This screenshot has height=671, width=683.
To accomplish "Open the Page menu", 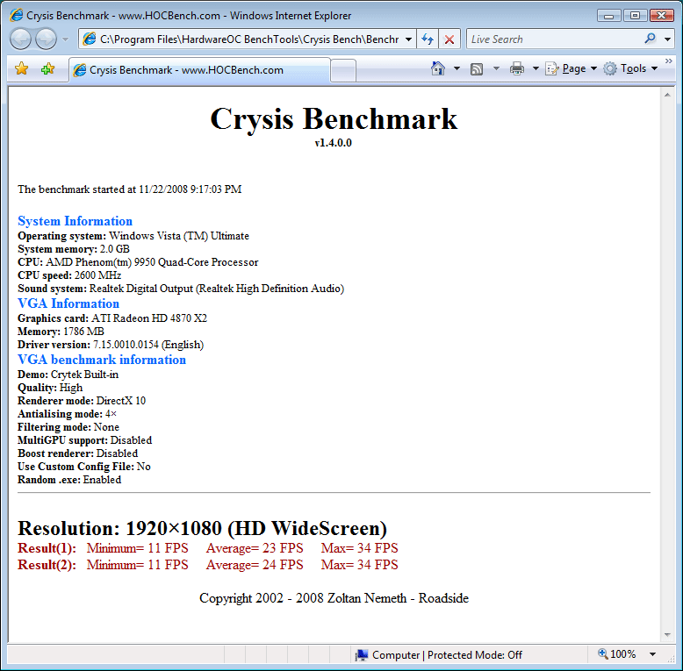I will (x=571, y=68).
